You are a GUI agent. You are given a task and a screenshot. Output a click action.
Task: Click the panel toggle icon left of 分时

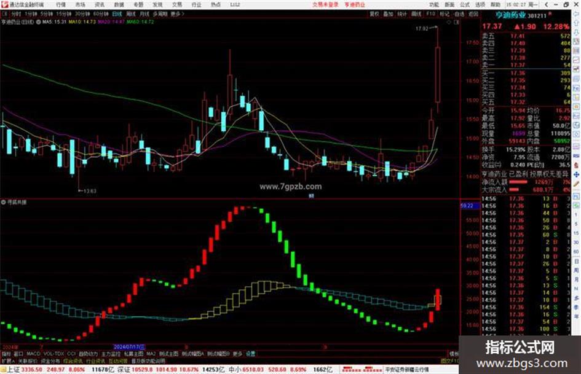[x=5, y=14]
